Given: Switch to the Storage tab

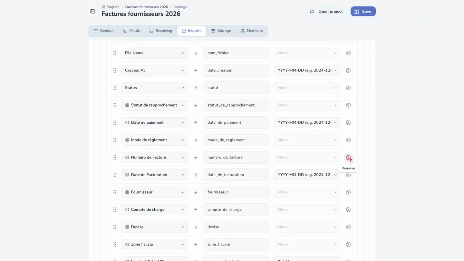Looking at the screenshot, I should [x=221, y=31].
